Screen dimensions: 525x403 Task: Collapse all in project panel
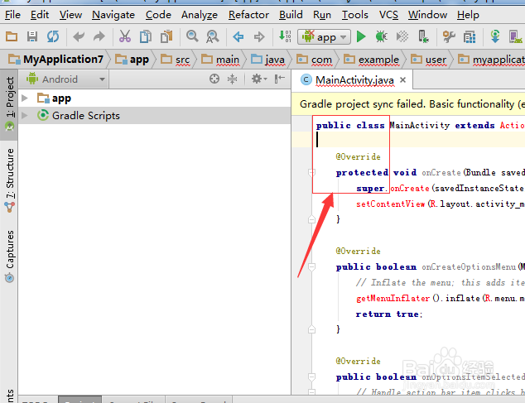[232, 79]
